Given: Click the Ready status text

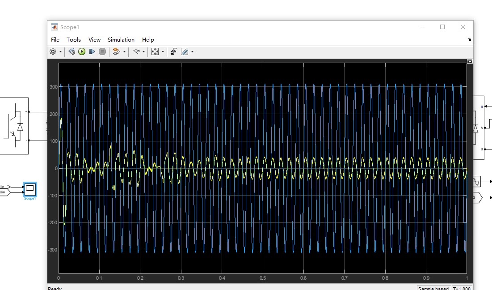Looking at the screenshot, I should coord(55,288).
